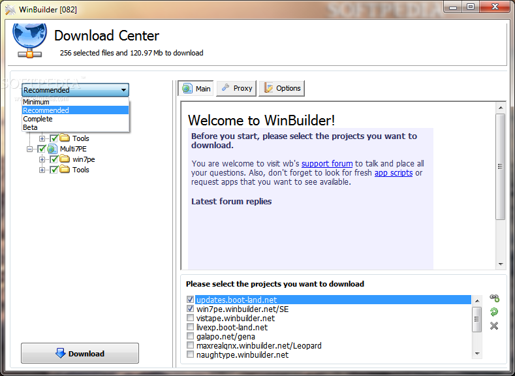Check vistape.winbuilder.net project

pos(190,318)
